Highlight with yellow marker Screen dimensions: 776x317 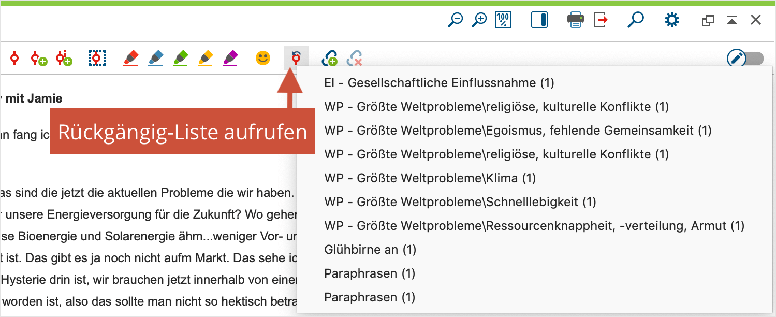[206, 58]
